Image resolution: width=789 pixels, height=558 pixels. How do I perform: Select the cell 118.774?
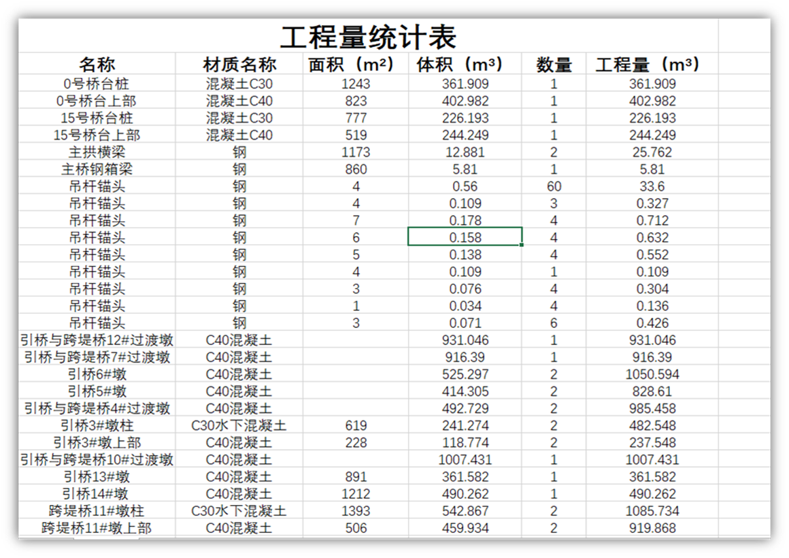[x=465, y=443]
